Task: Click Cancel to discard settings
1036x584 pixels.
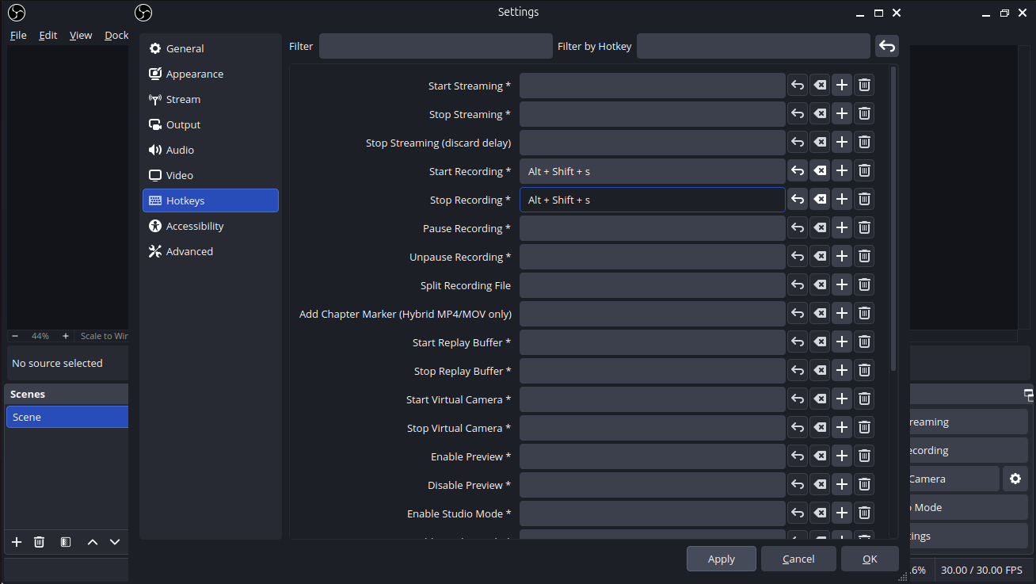Action: click(x=798, y=559)
